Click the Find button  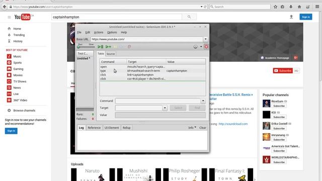pyautogui.click(x=197, y=108)
